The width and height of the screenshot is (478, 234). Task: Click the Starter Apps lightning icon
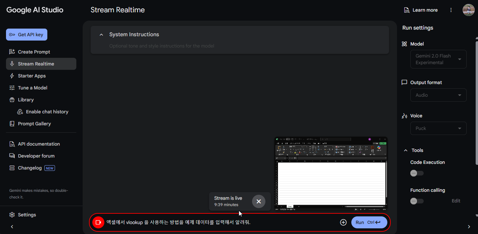coord(12,76)
